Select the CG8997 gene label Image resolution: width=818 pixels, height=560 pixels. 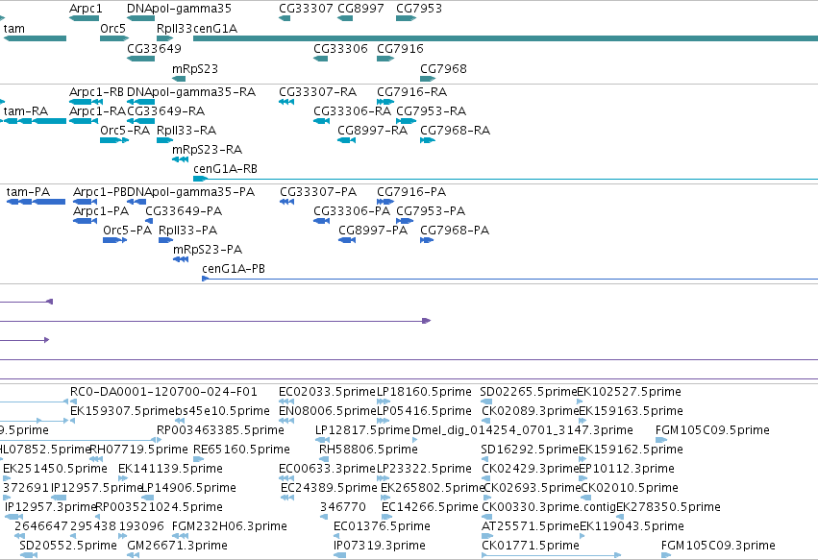[x=360, y=9]
